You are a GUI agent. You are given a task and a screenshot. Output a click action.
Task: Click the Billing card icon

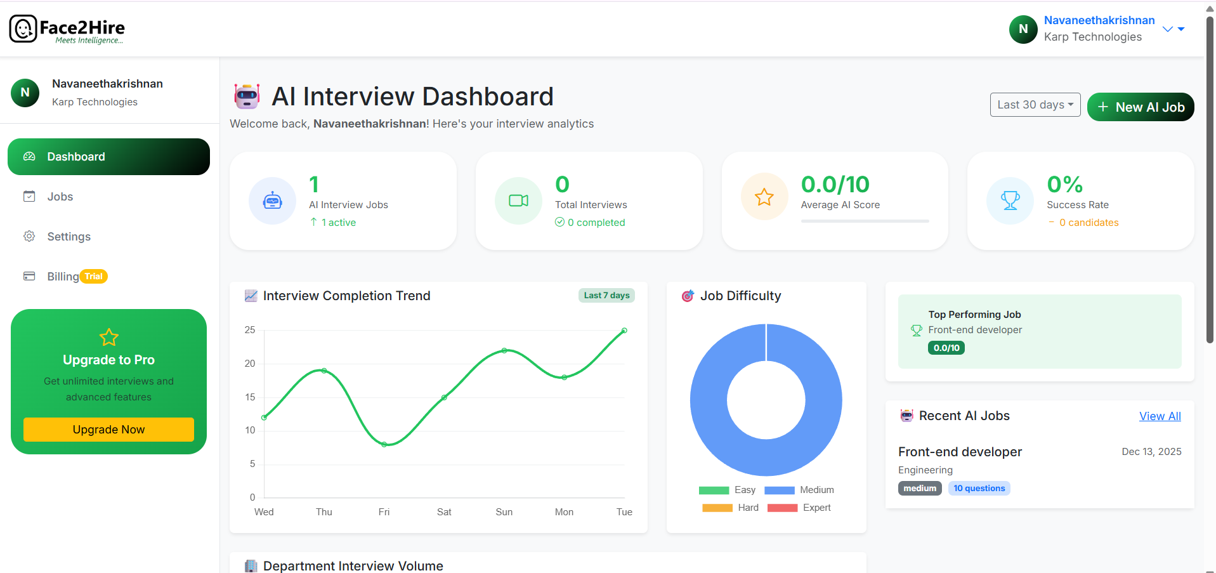click(x=29, y=276)
